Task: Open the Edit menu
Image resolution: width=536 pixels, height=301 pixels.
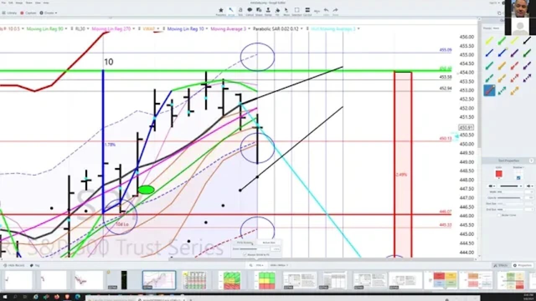Action: click(x=11, y=3)
